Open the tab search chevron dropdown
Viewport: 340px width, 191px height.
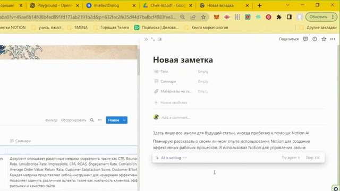pyautogui.click(x=288, y=5)
